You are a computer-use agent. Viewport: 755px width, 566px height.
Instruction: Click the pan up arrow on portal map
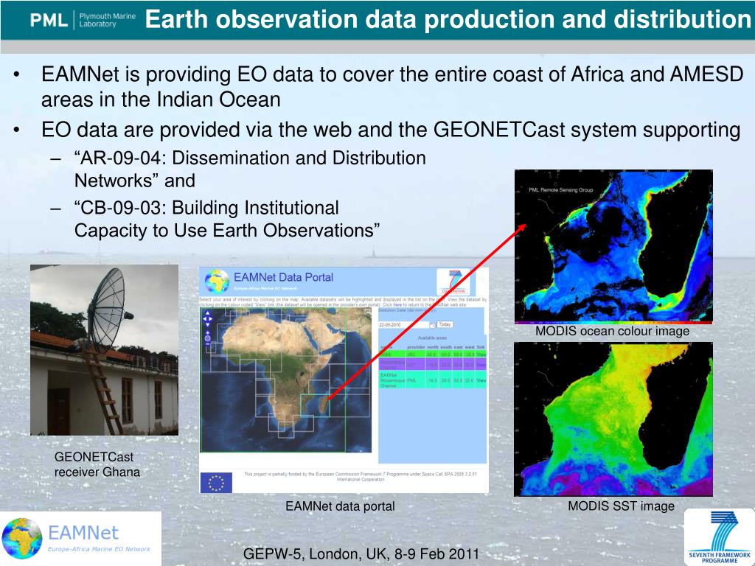coord(207,313)
